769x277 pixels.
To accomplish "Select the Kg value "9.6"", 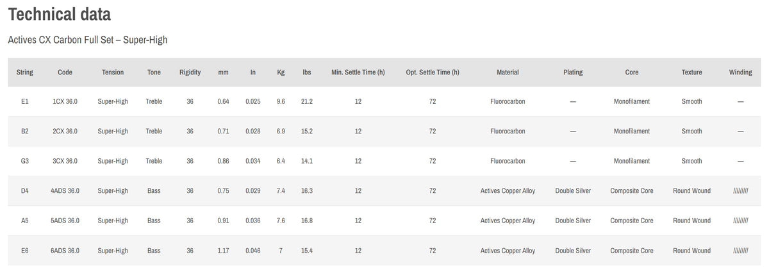I will pos(281,101).
